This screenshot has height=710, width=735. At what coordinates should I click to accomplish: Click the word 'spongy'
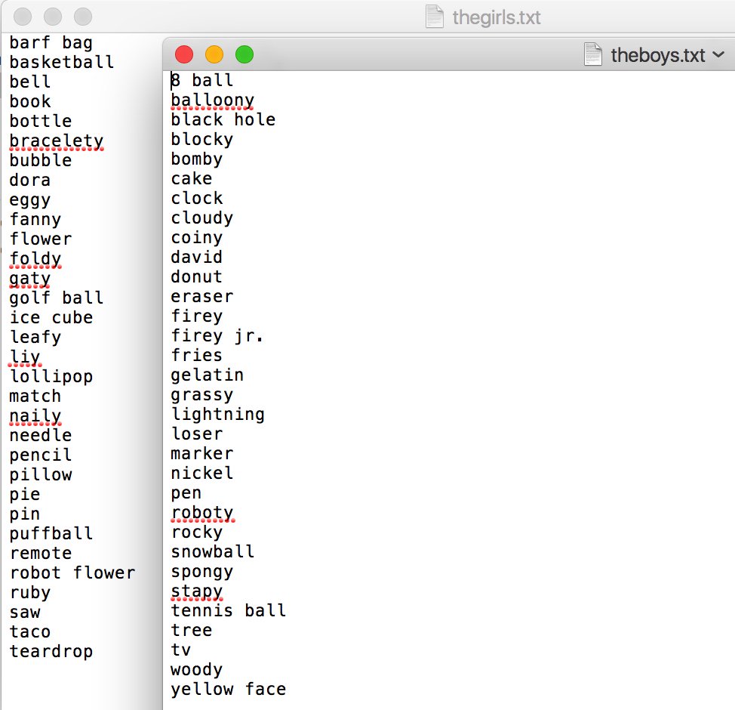(202, 572)
